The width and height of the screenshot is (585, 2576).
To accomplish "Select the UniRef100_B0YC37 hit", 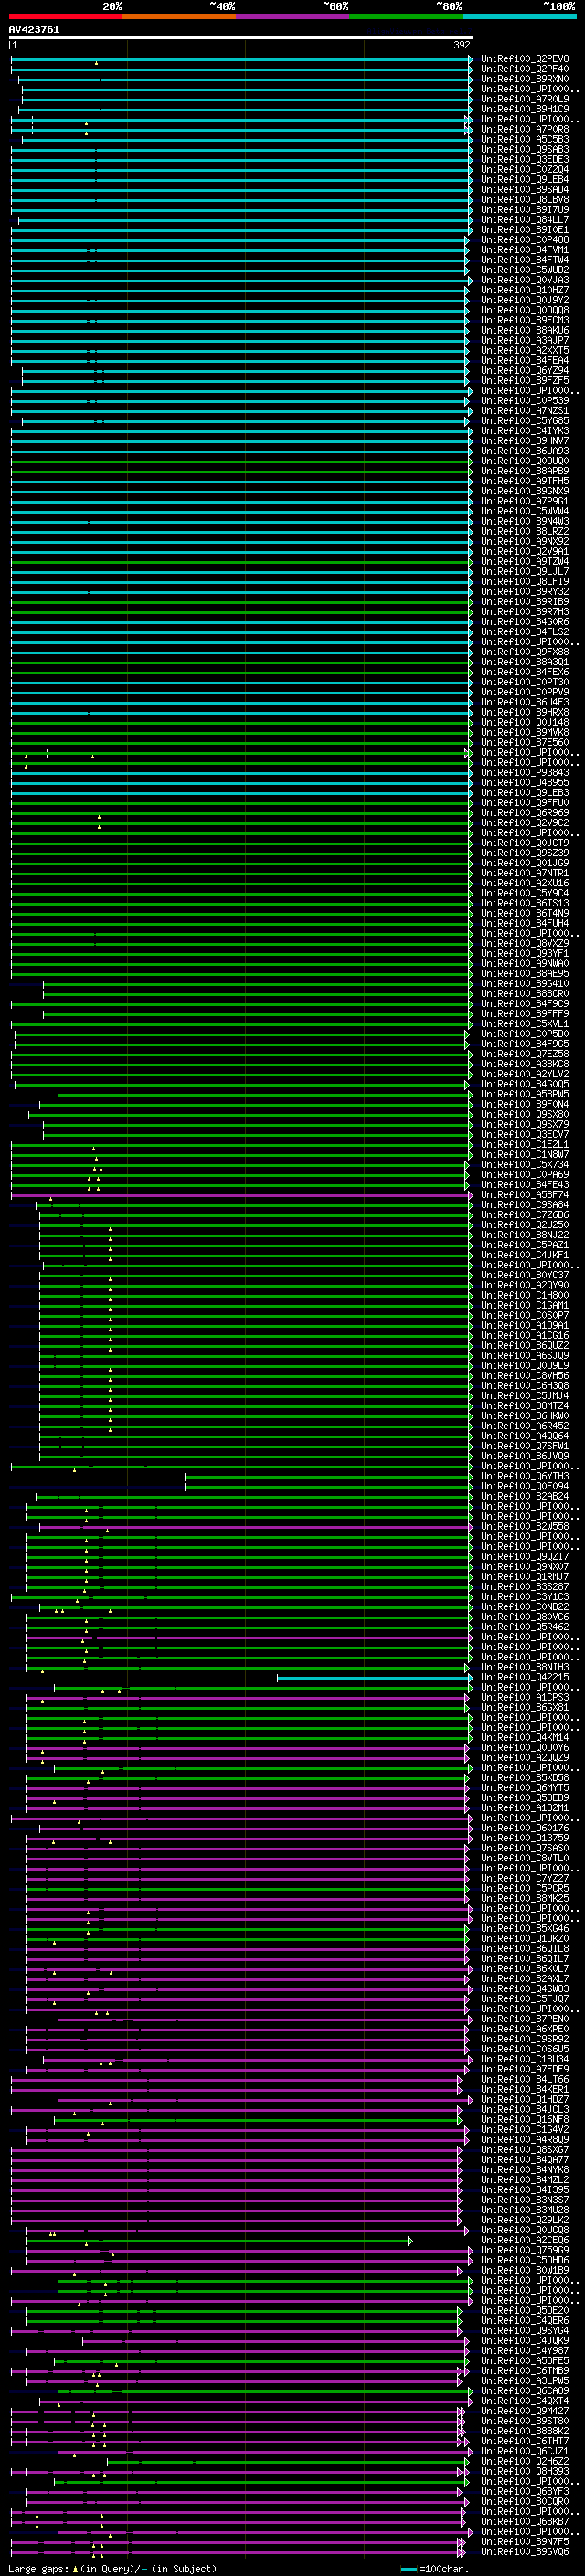I will point(525,1275).
